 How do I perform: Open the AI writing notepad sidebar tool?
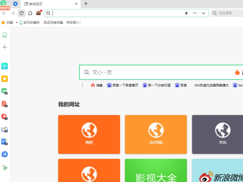(x=5, y=130)
